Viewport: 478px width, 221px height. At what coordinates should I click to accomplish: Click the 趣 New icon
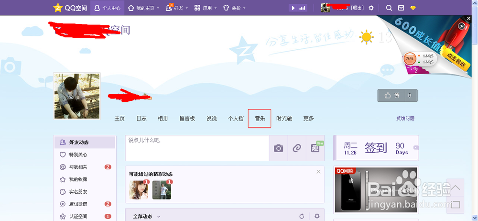315,148
